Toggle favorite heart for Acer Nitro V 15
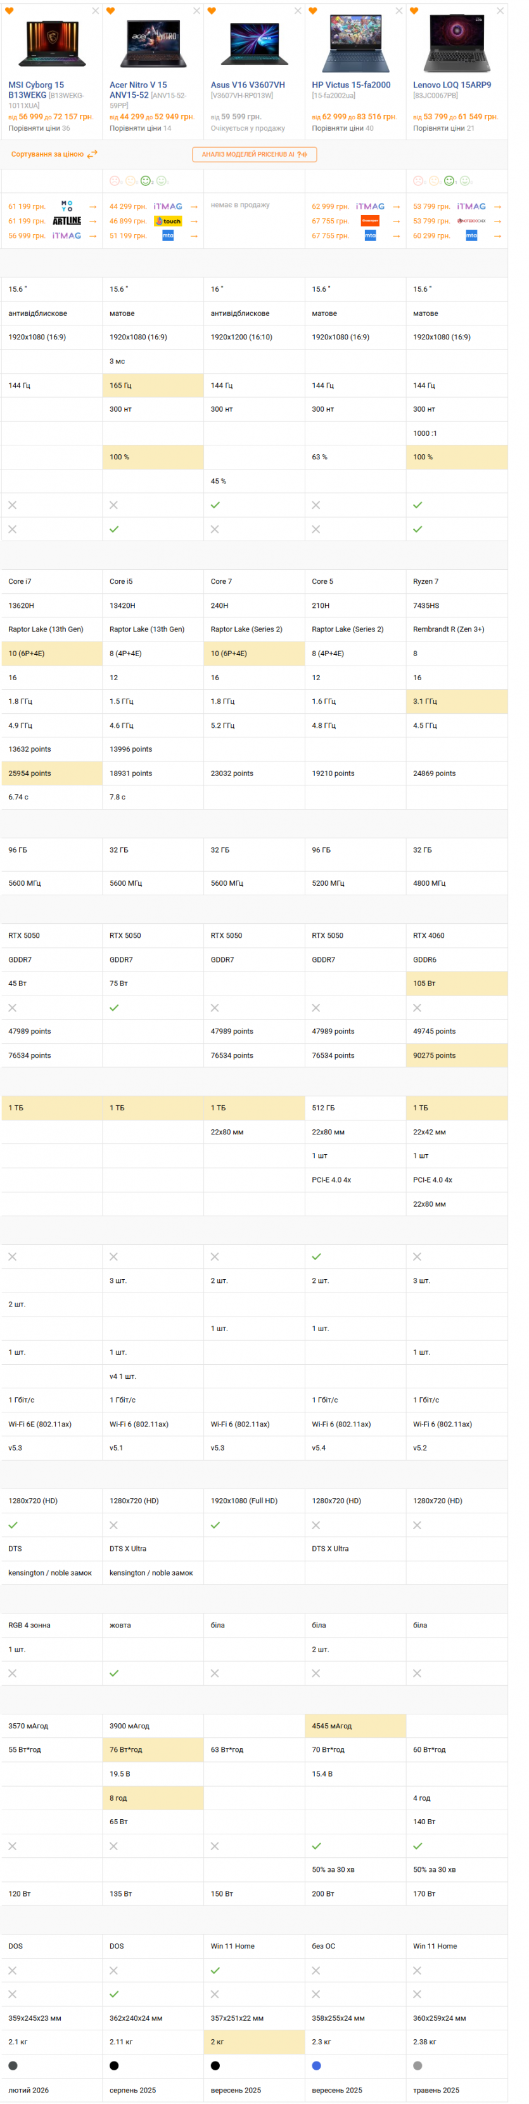This screenshot has width=529, height=2104. [111, 11]
